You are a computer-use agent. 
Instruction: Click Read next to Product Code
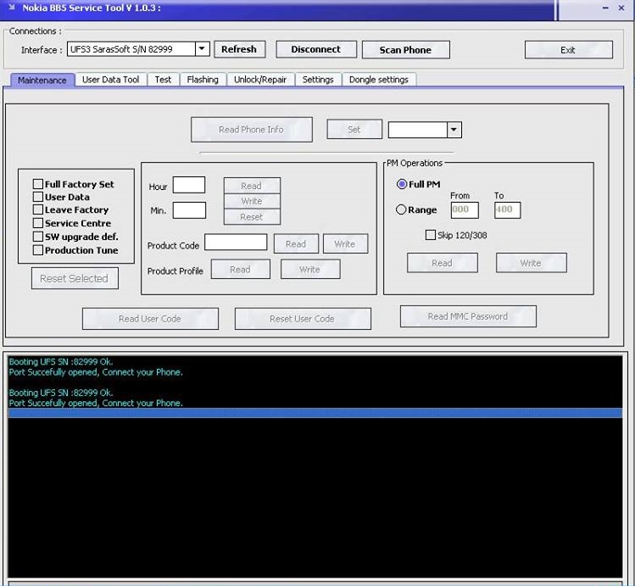[x=296, y=243]
